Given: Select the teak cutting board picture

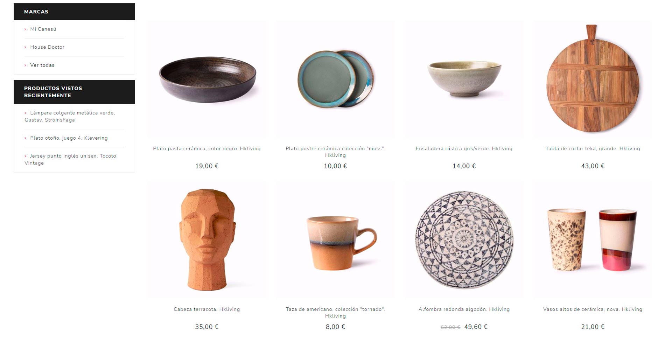Looking at the screenshot, I should [x=593, y=79].
